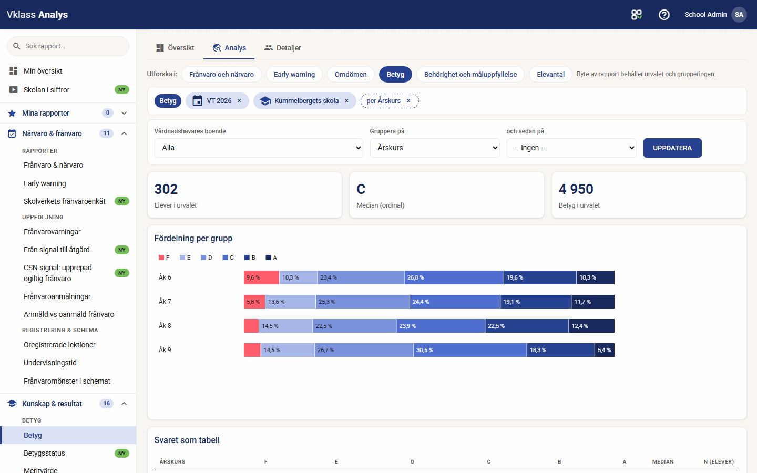Open the SA user avatar menu

pos(739,15)
